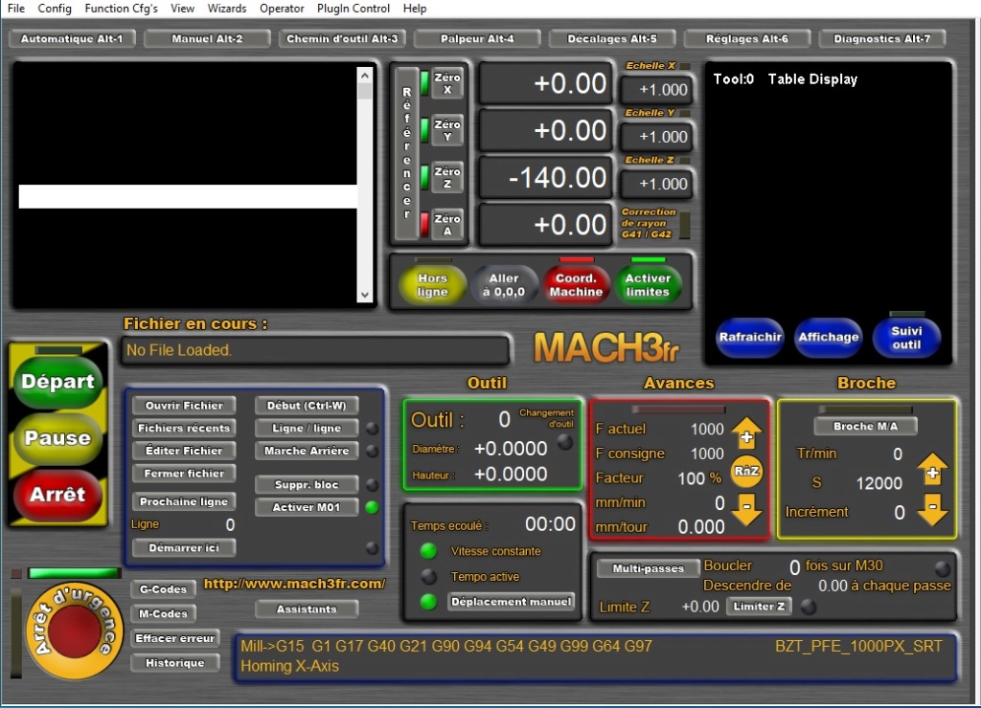The image size is (981, 708).
Task: Click the green Départ cycle start button
Action: click(x=57, y=381)
